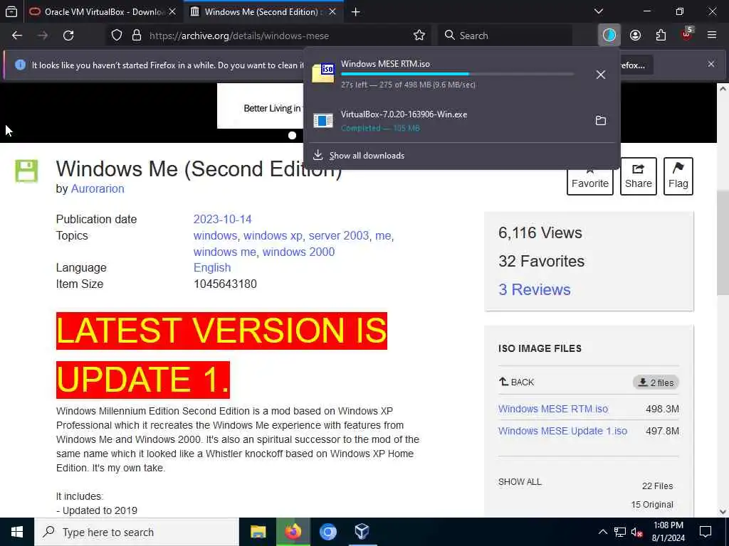Click the VirtualBox exe file icon in downloads

[x=323, y=121]
